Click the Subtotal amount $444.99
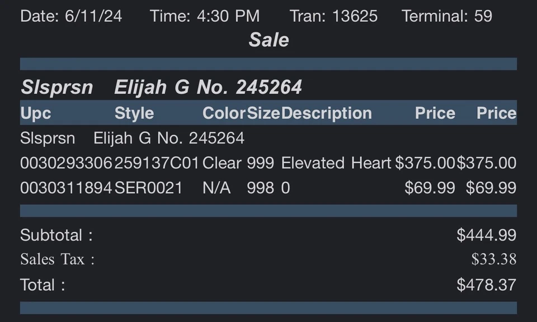 coord(486,235)
